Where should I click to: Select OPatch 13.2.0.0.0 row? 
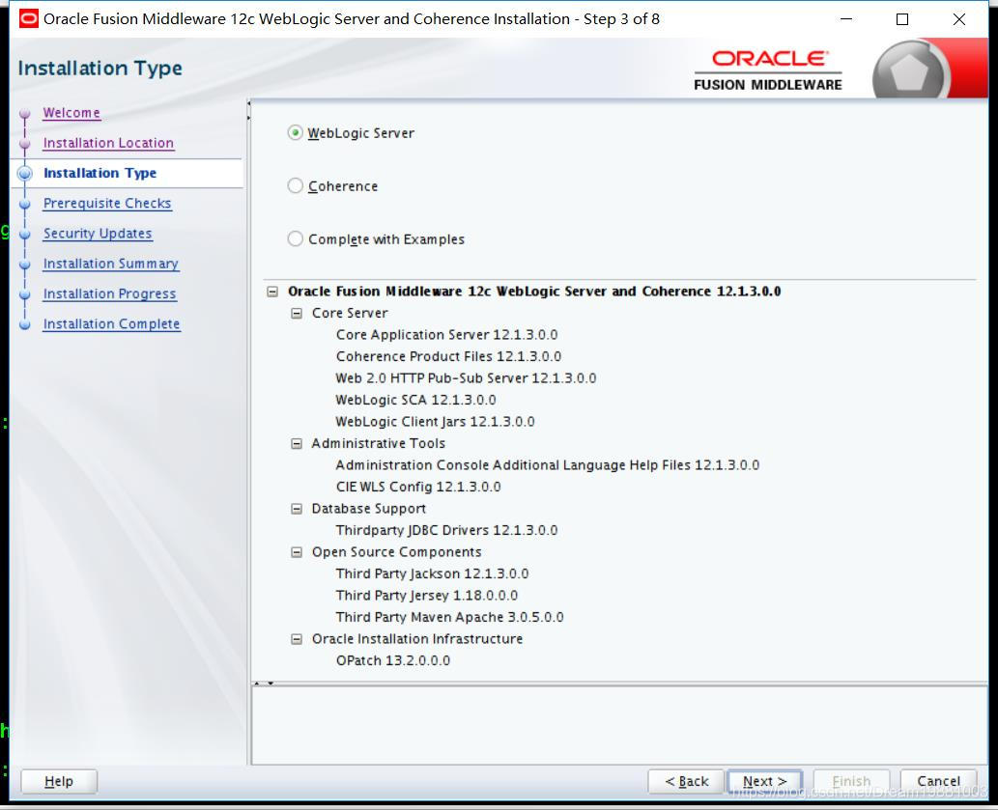[x=392, y=660]
